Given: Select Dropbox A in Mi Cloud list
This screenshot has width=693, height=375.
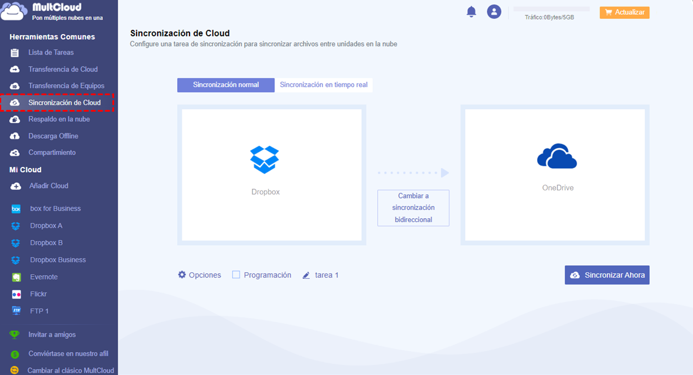Looking at the screenshot, I should click(x=46, y=226).
